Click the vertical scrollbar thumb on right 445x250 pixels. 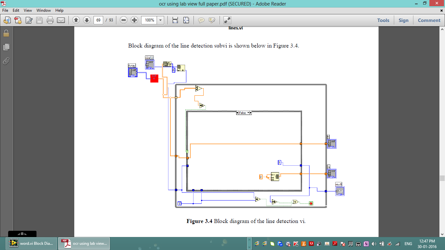pyautogui.click(x=442, y=178)
